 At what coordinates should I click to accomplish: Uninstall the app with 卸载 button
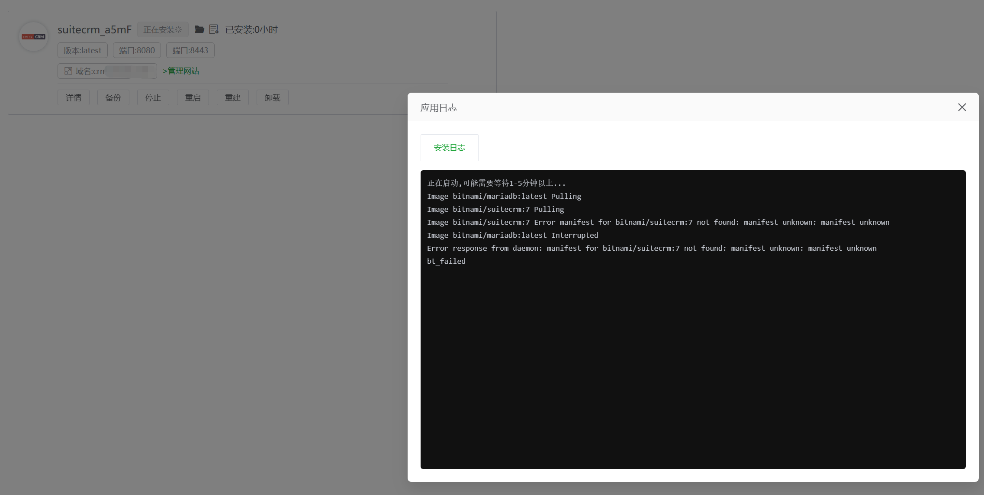coord(272,97)
